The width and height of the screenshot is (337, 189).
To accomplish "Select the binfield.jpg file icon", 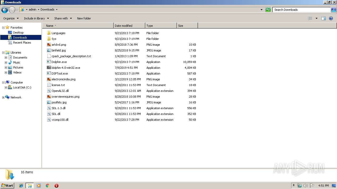I will 49,50.
